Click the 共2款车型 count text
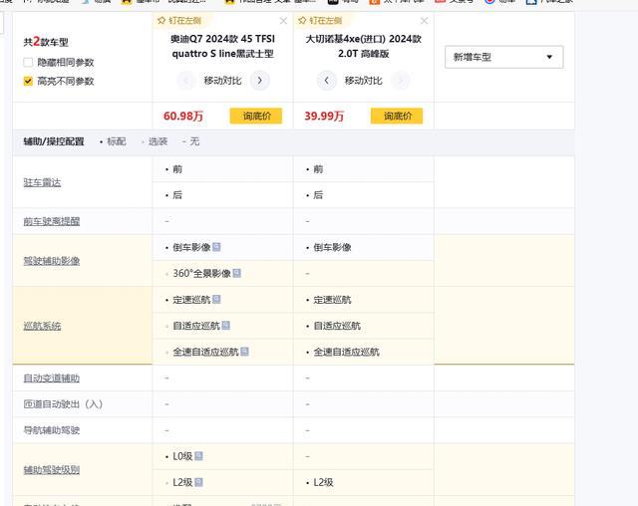The width and height of the screenshot is (638, 506). (x=46, y=42)
